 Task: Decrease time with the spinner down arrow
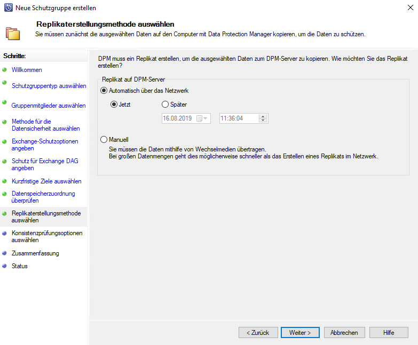click(263, 121)
